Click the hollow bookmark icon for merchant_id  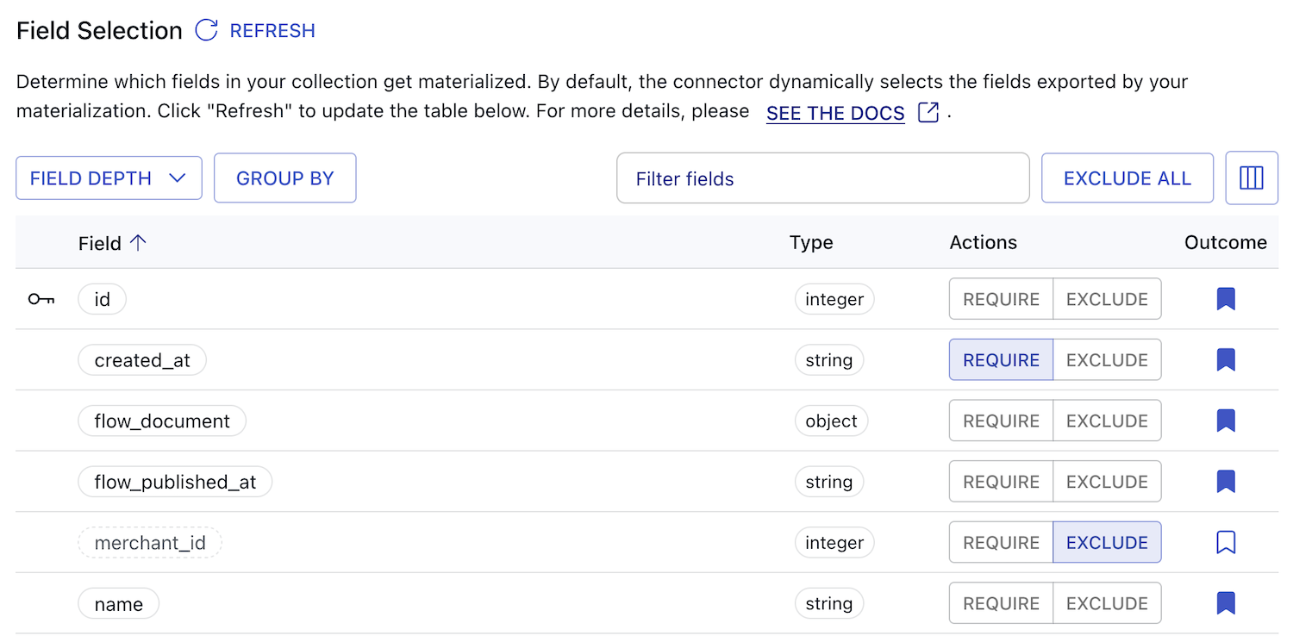pyautogui.click(x=1226, y=542)
